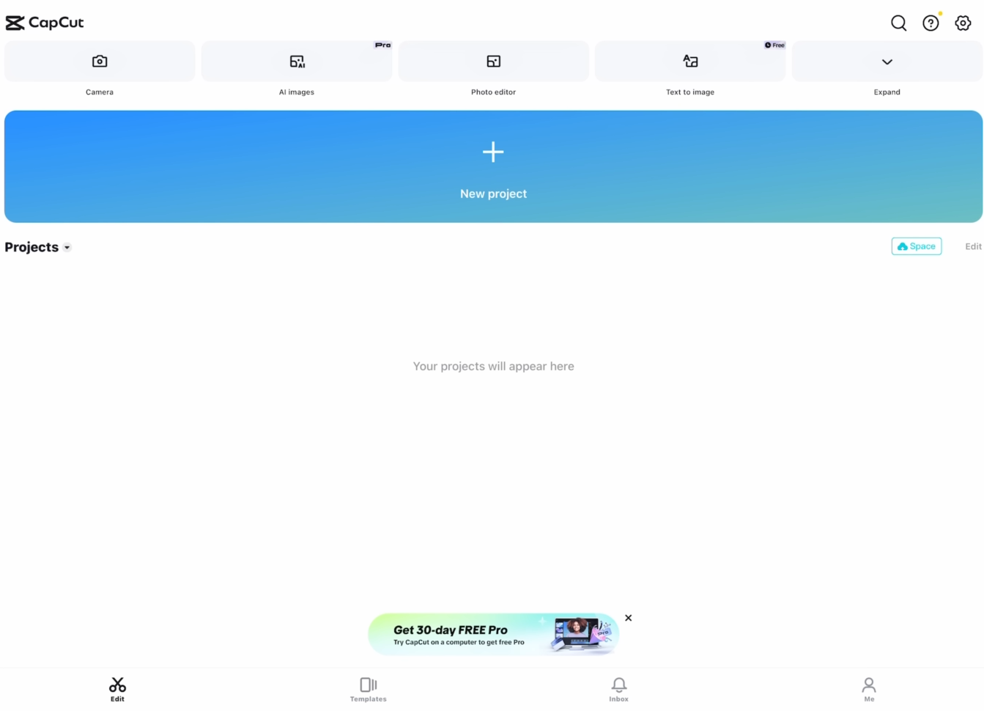
Task: Open CapCut settings gear
Action: point(963,23)
